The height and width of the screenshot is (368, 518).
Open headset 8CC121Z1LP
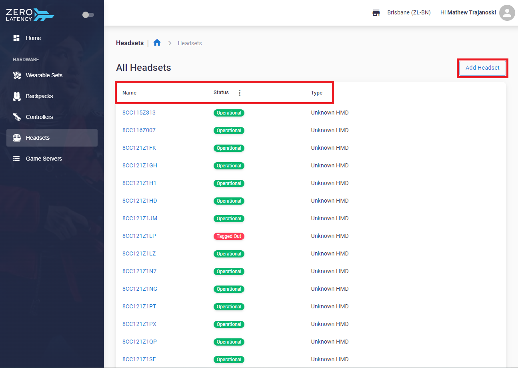pos(139,236)
